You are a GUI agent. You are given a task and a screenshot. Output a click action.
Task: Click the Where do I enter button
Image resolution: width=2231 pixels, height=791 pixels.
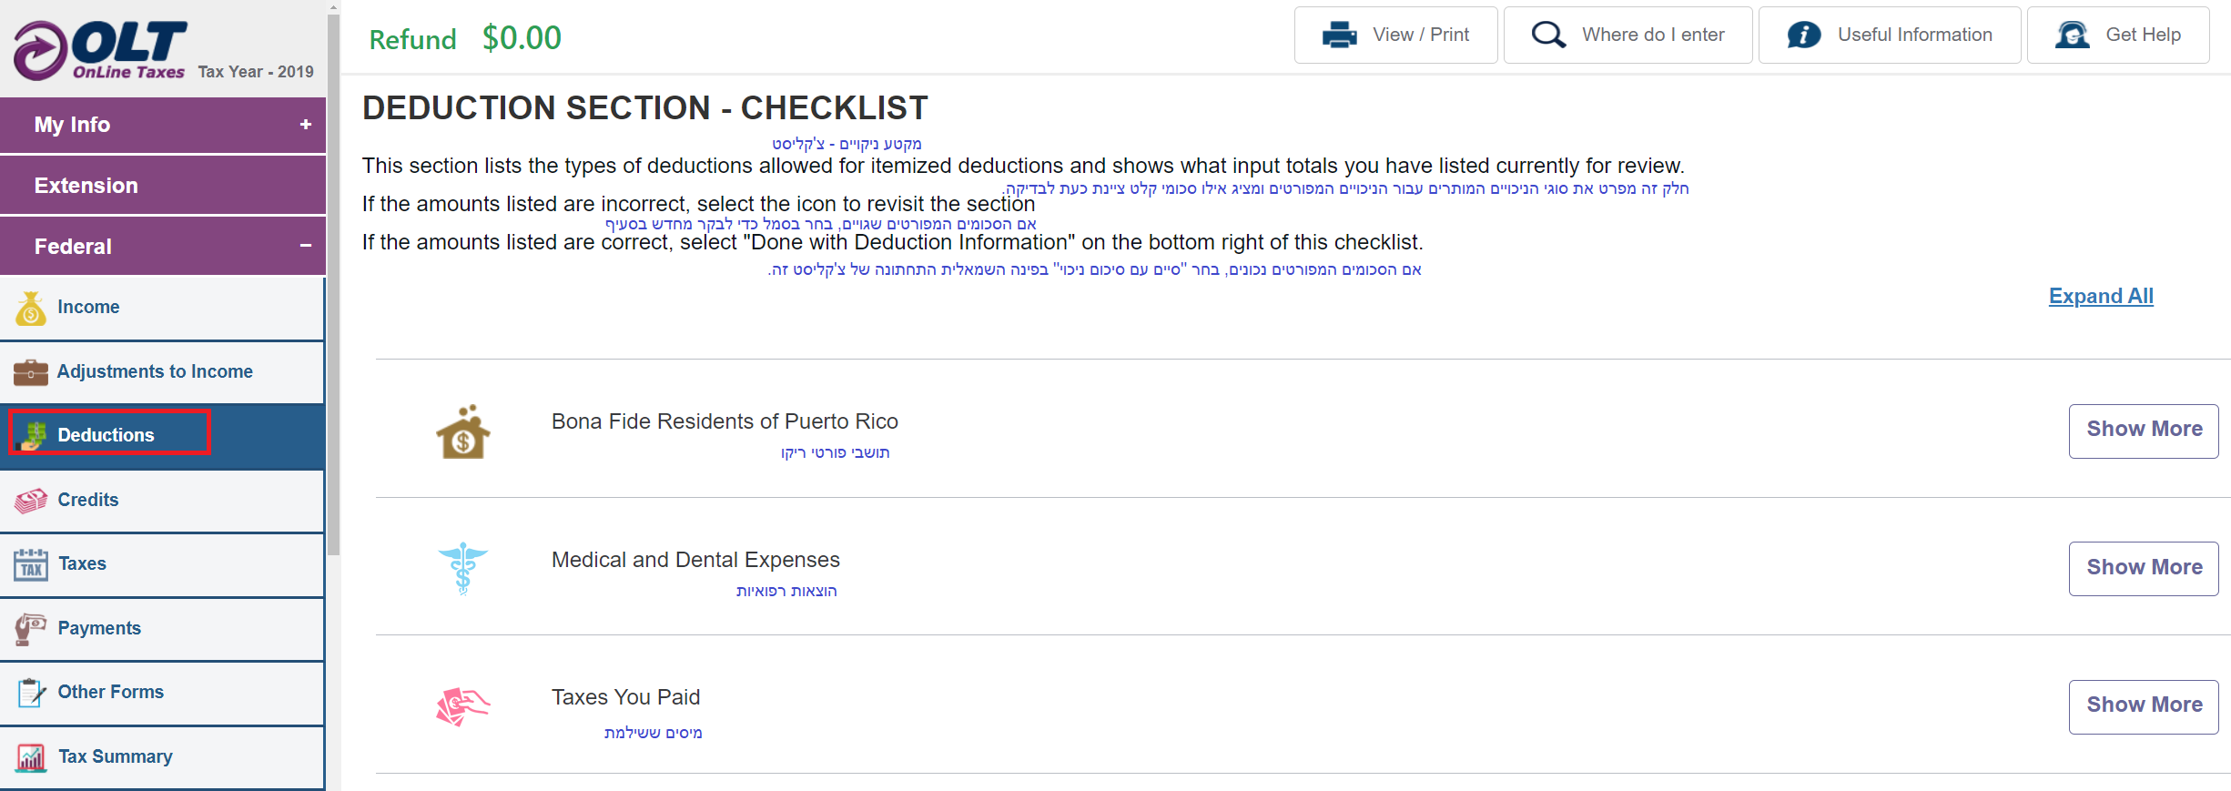click(x=1628, y=35)
